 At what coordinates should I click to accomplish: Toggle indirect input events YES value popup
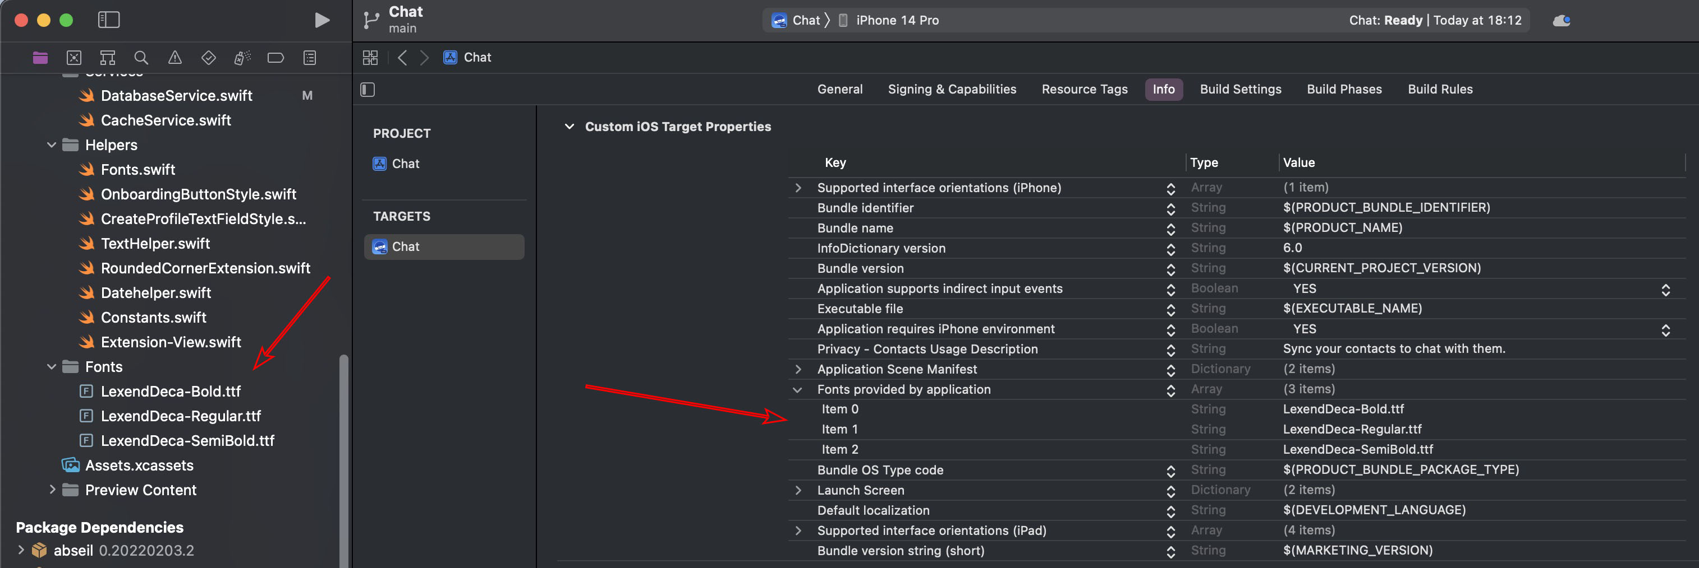point(1665,290)
